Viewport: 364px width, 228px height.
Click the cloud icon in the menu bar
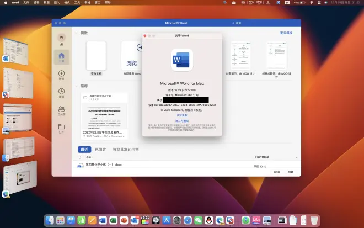click(234, 3)
